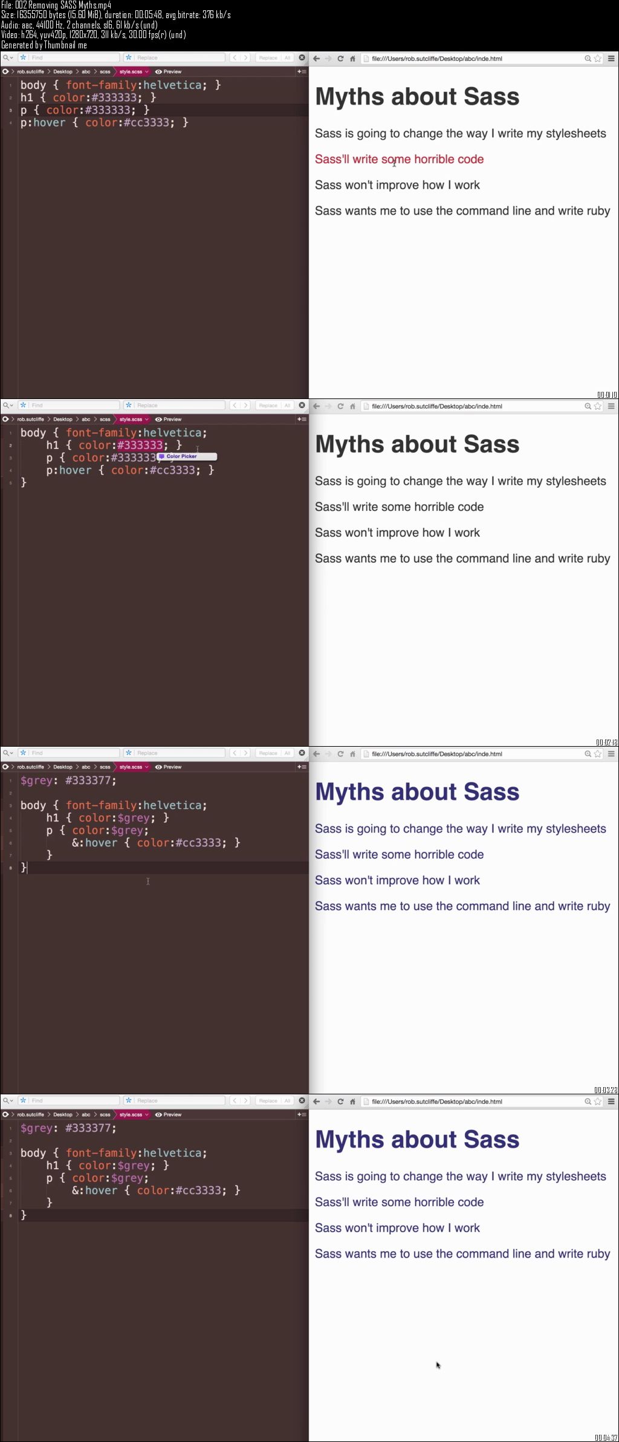Open path bar menu left of rob.sutcliffe, 00:01:10 frame
Screen dimensions: 619x1442
click(5, 71)
